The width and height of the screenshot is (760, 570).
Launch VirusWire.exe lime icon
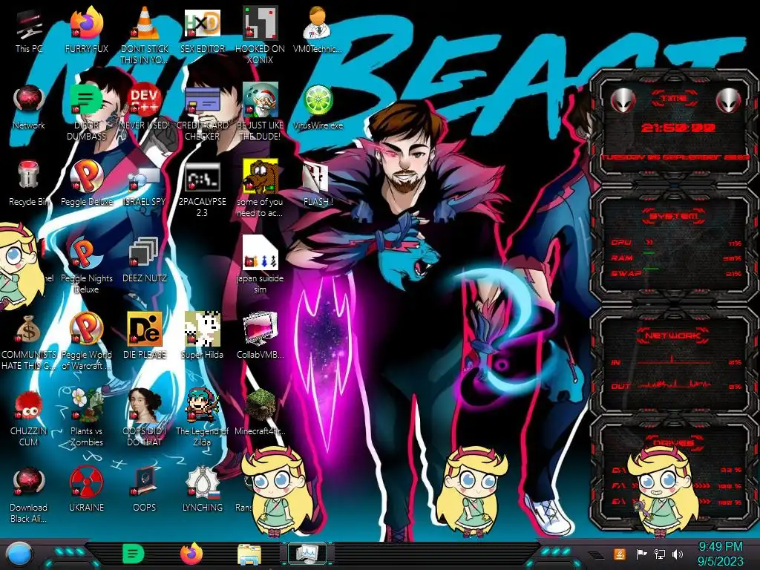point(318,108)
